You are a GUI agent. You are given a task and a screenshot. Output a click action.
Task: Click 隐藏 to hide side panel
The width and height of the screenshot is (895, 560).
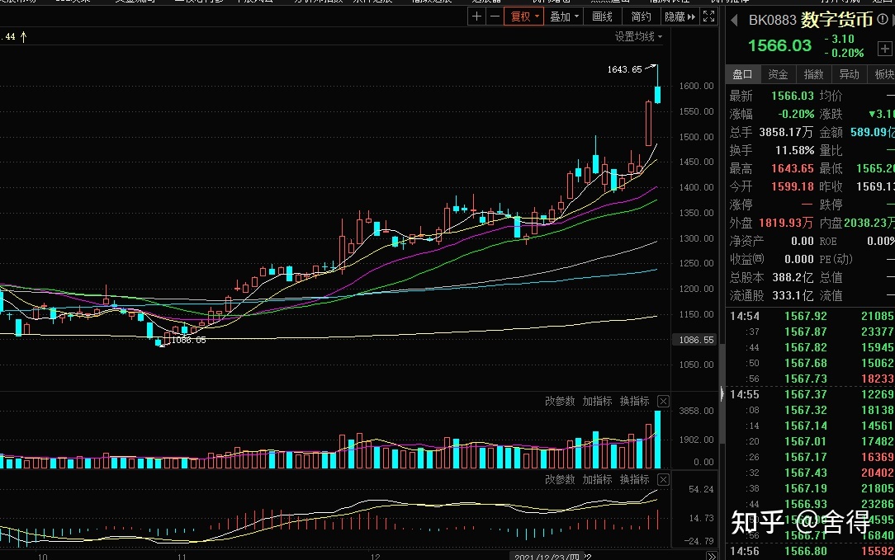click(x=679, y=16)
